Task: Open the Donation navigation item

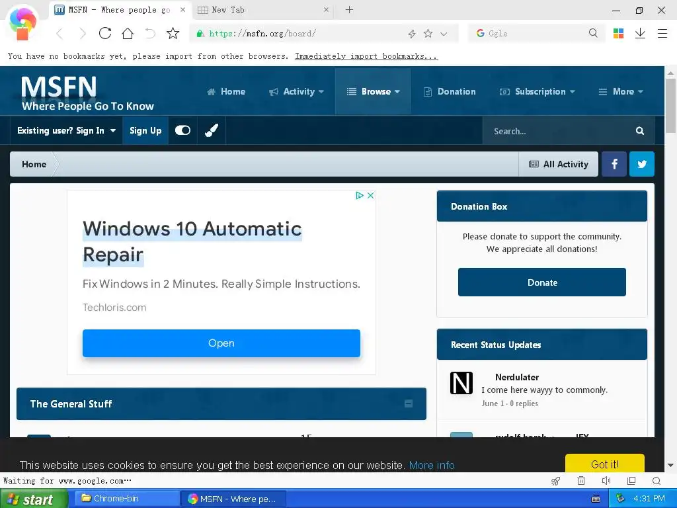Action: tap(450, 91)
